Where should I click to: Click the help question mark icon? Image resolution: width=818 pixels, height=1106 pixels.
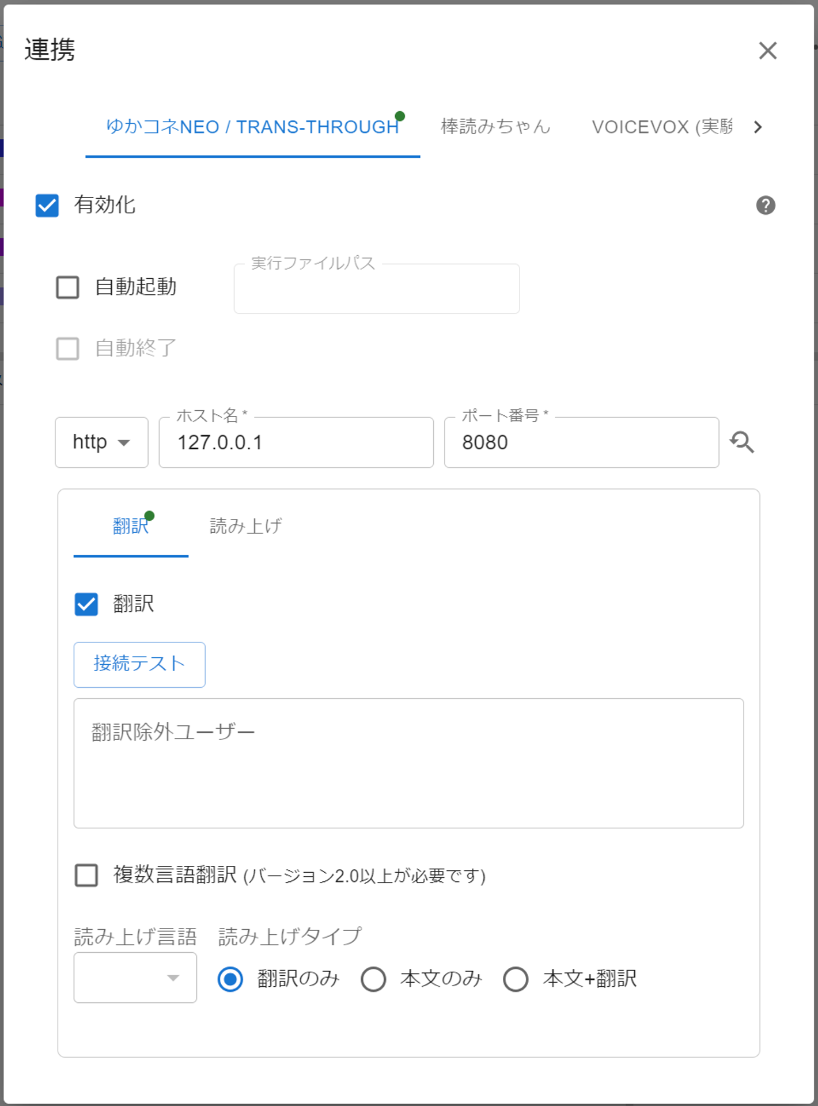pyautogui.click(x=765, y=205)
